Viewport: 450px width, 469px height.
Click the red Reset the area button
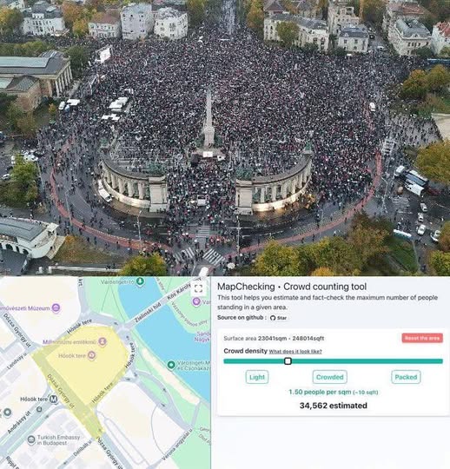coord(422,338)
